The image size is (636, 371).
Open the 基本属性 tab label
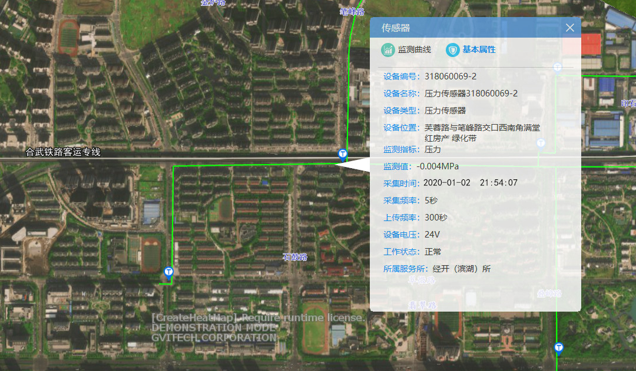(479, 50)
